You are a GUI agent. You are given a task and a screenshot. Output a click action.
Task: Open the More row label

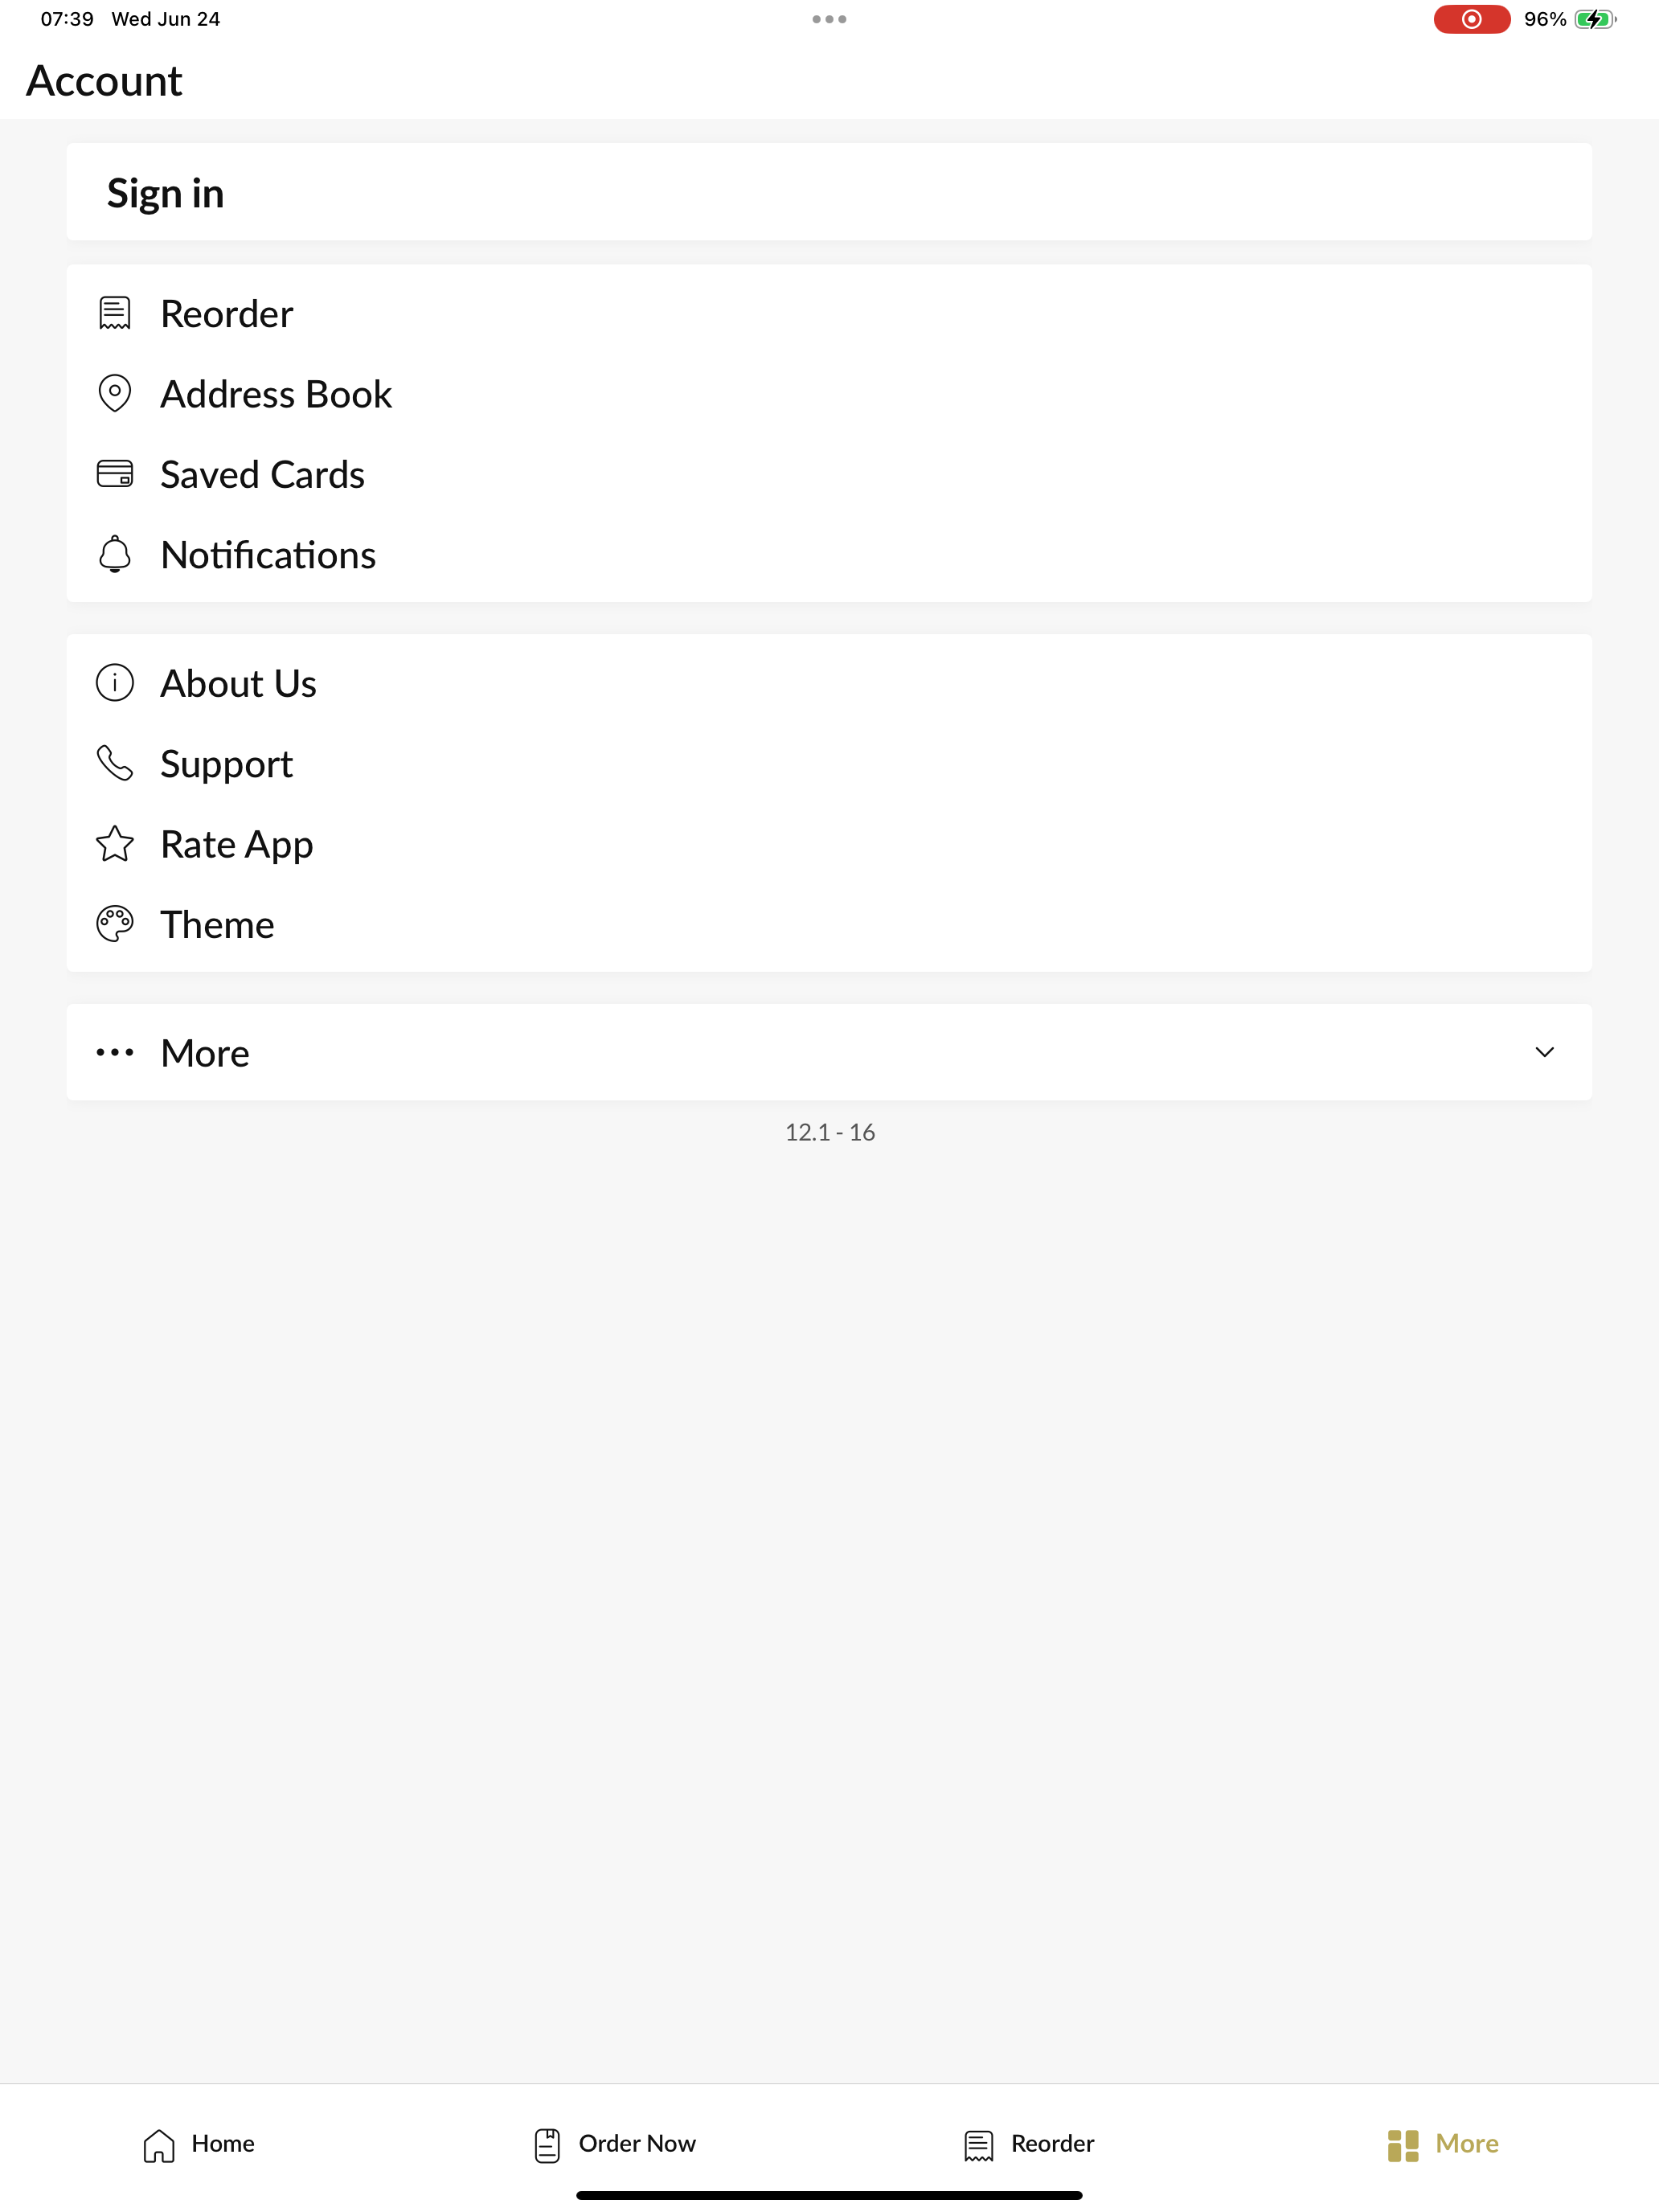point(205,1053)
